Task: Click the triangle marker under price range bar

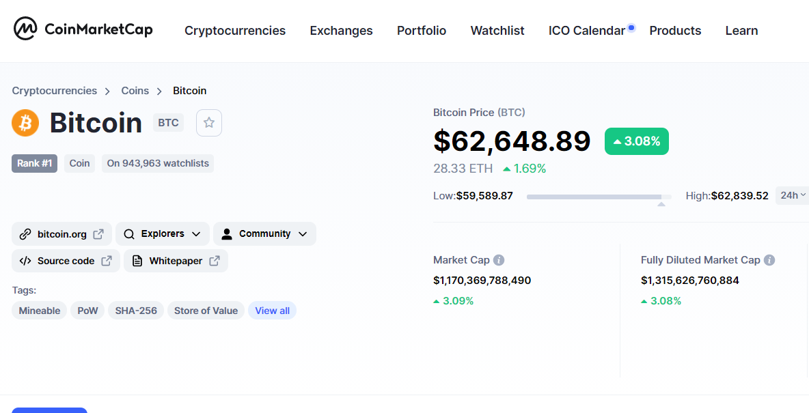Action: pyautogui.click(x=661, y=204)
